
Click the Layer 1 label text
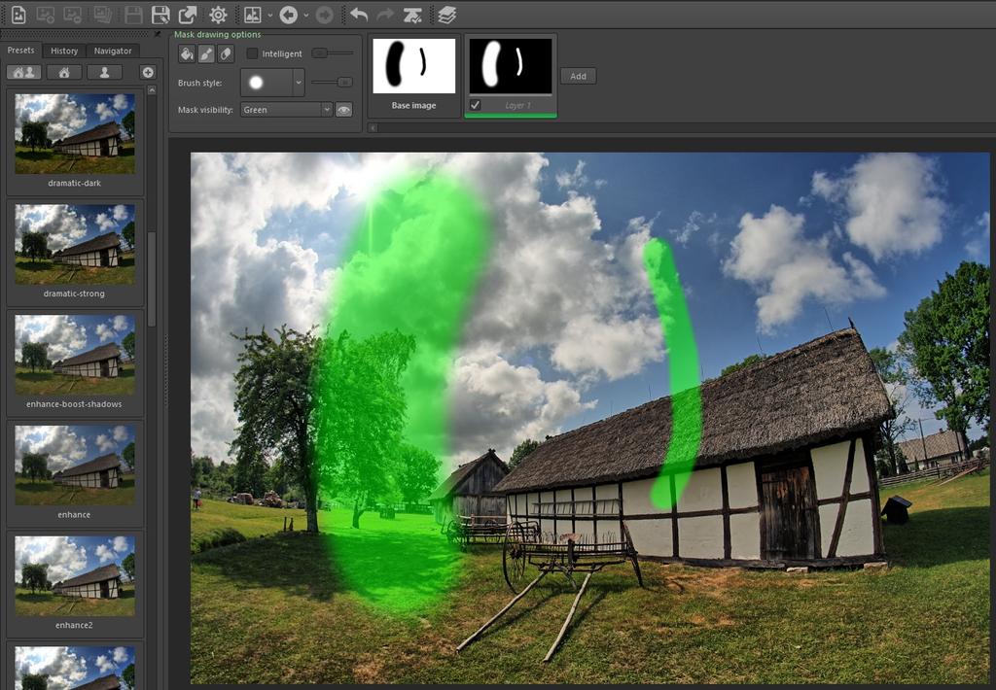[x=517, y=105]
